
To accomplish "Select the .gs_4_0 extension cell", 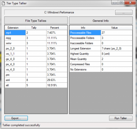I will pos(15,59).
